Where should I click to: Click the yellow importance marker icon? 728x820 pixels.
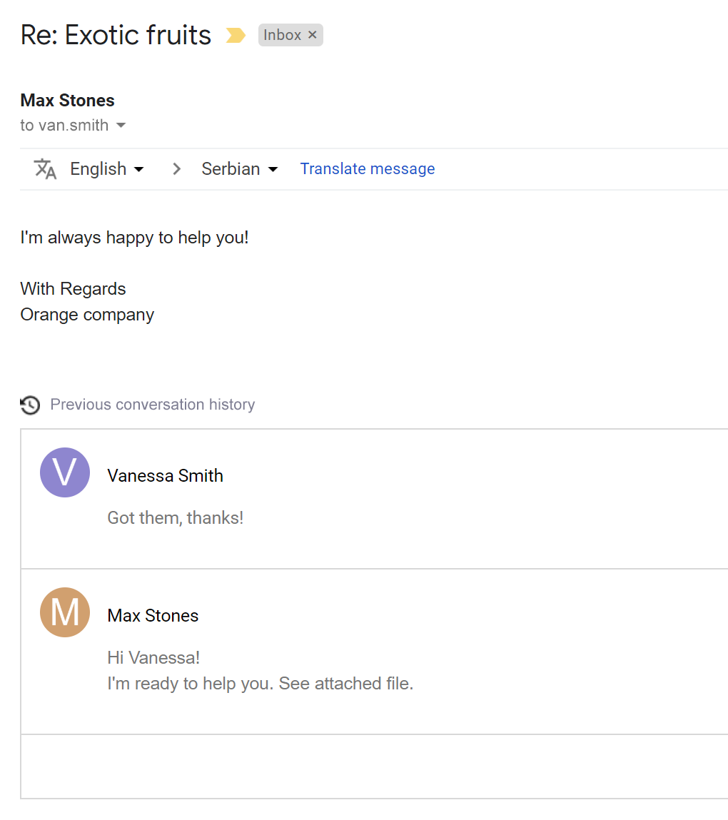(x=236, y=35)
